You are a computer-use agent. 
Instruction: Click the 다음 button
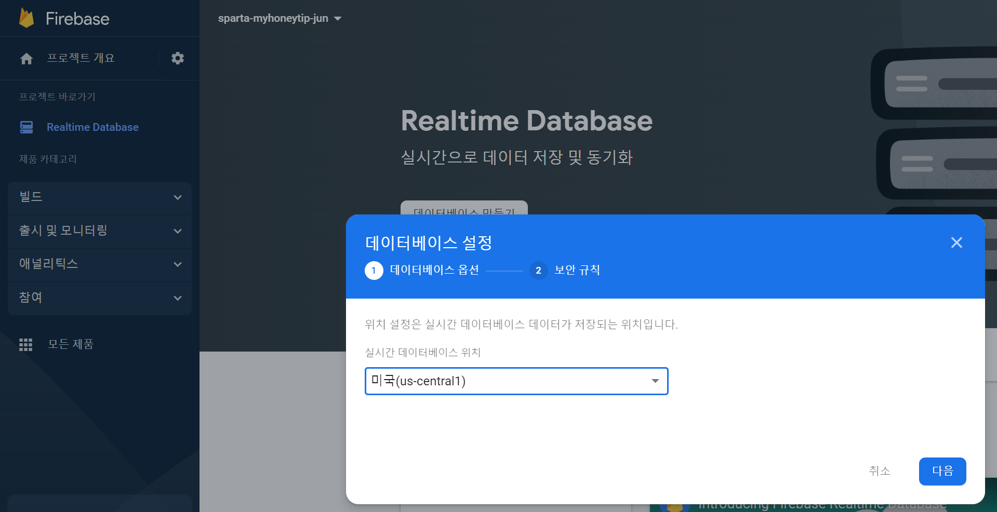(x=942, y=471)
